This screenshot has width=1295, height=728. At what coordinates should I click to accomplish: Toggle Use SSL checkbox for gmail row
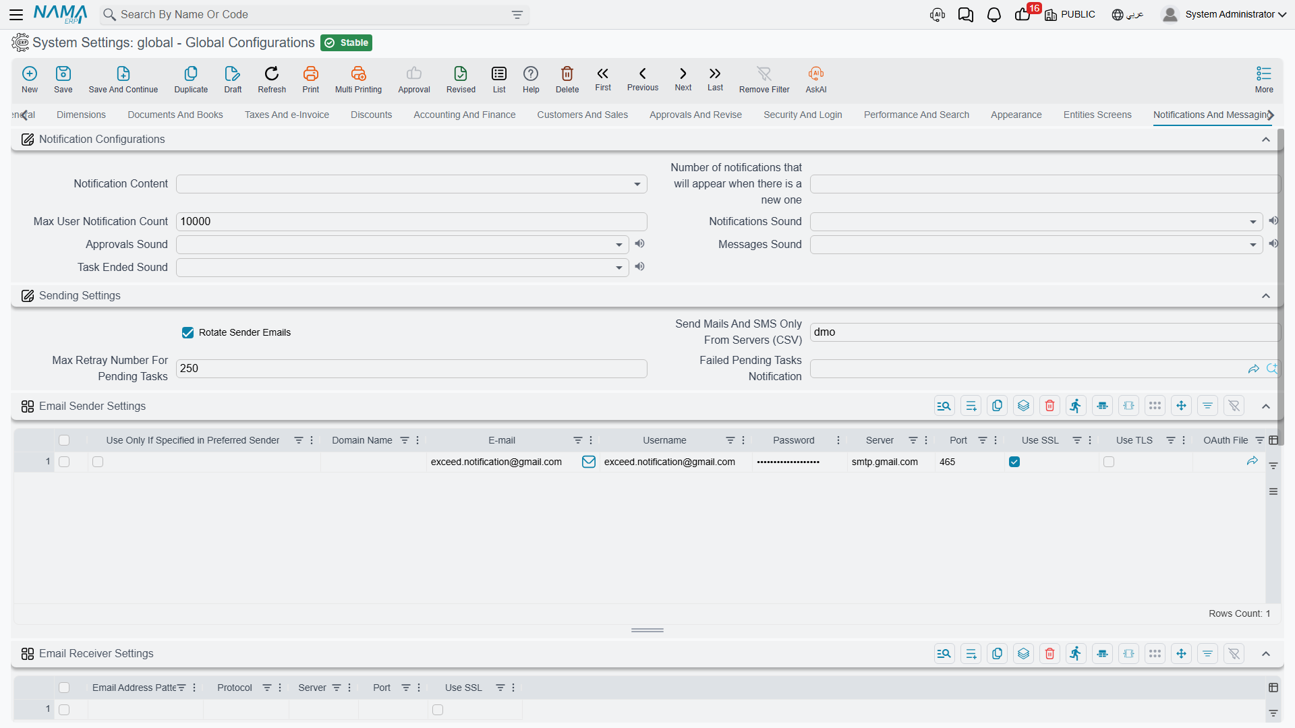tap(1014, 462)
